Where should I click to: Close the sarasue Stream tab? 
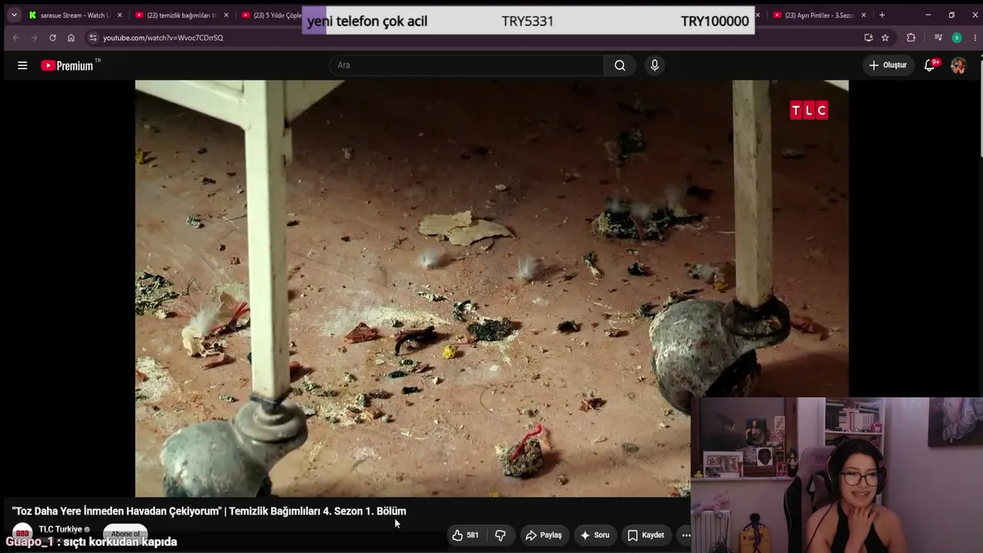tap(120, 15)
